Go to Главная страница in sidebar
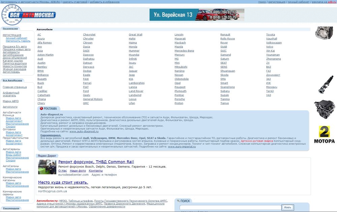This screenshot has height=212, width=337. click(x=15, y=87)
